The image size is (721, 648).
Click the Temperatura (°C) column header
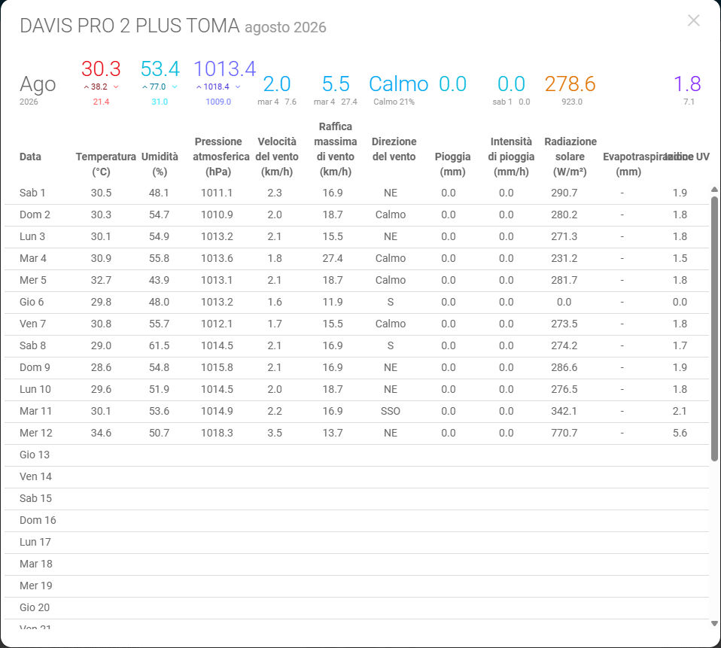105,164
